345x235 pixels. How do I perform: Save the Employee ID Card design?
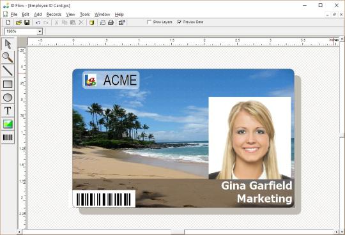(x=27, y=22)
